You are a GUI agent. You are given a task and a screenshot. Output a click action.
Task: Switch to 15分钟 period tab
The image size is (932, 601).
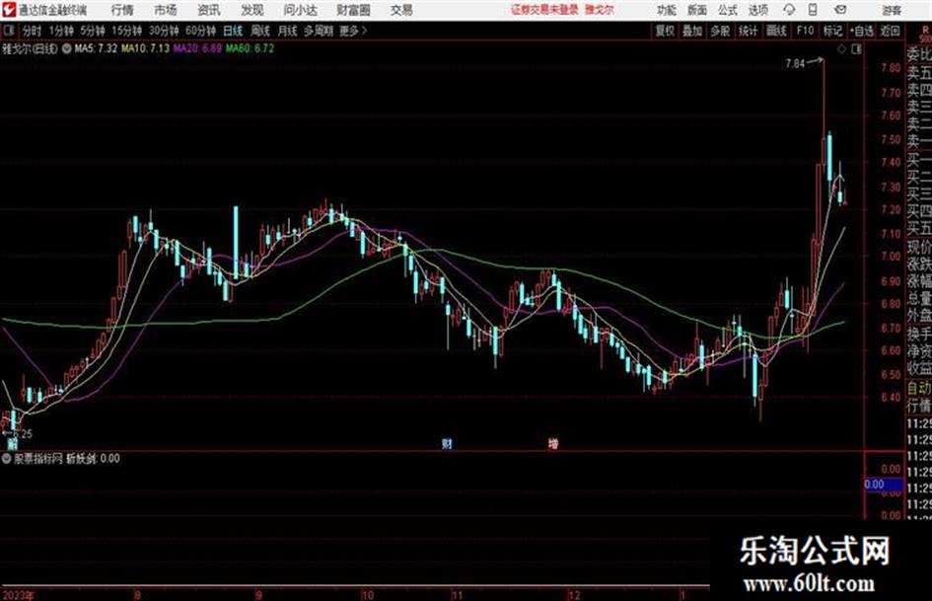[127, 31]
